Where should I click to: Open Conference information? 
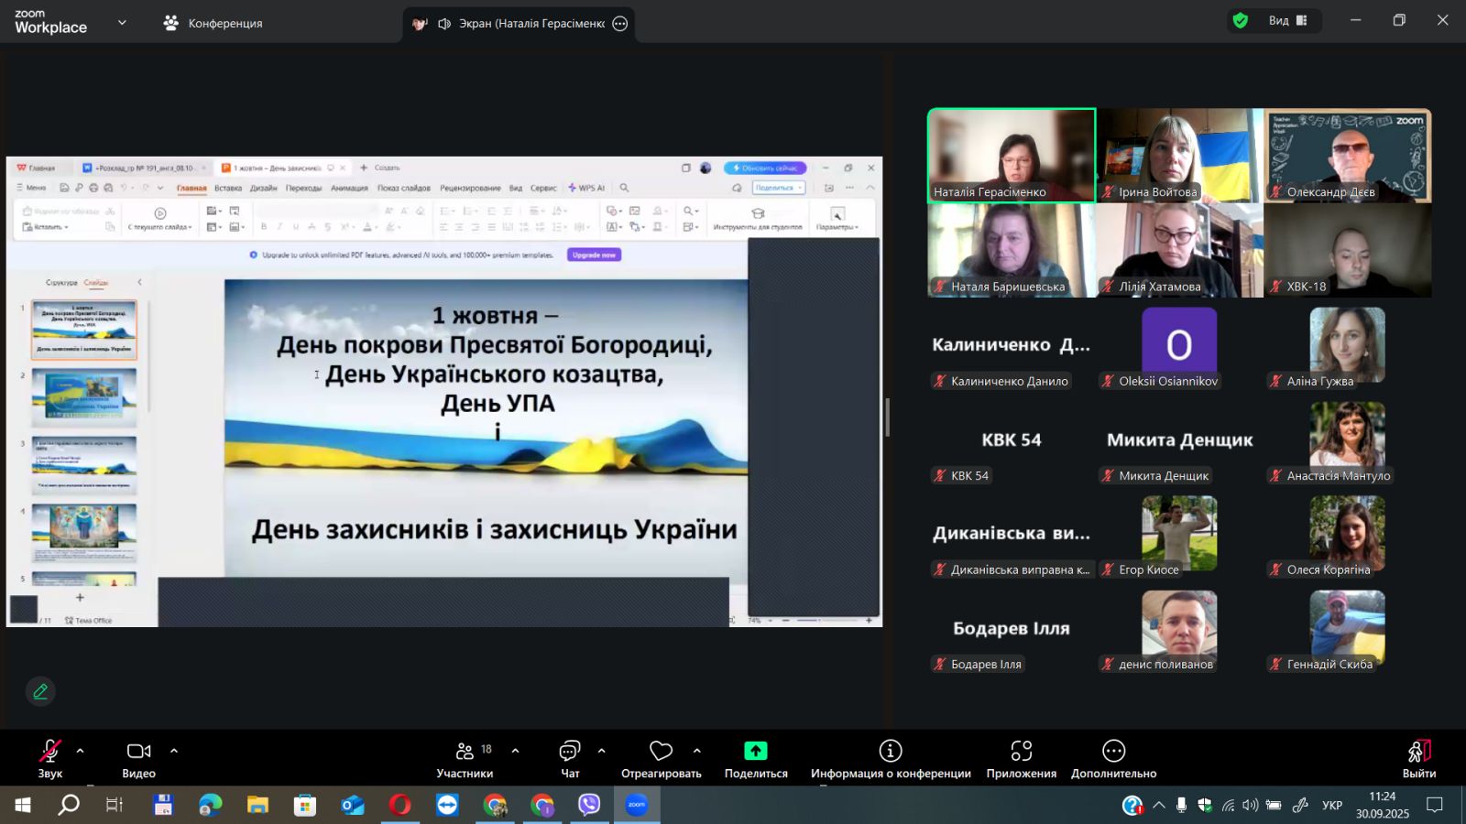[x=890, y=759]
